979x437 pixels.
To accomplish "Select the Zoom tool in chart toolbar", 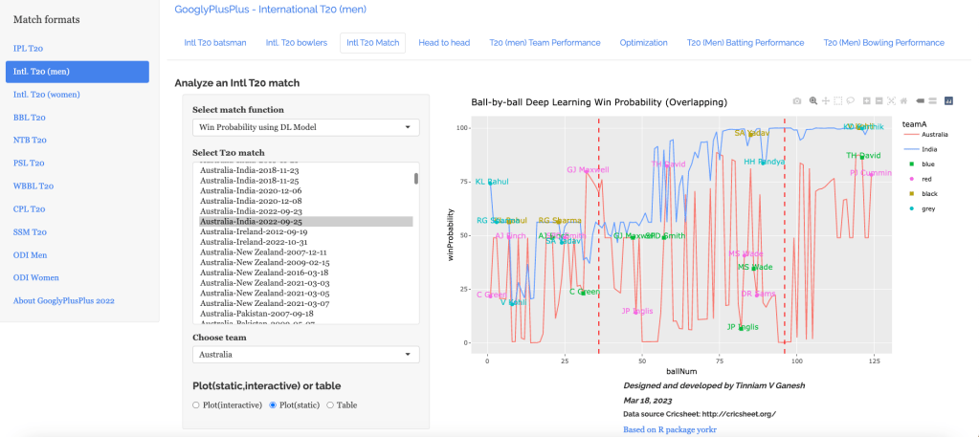I will click(812, 100).
